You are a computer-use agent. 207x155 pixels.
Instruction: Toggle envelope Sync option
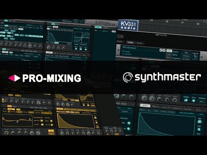click(x=150, y=110)
